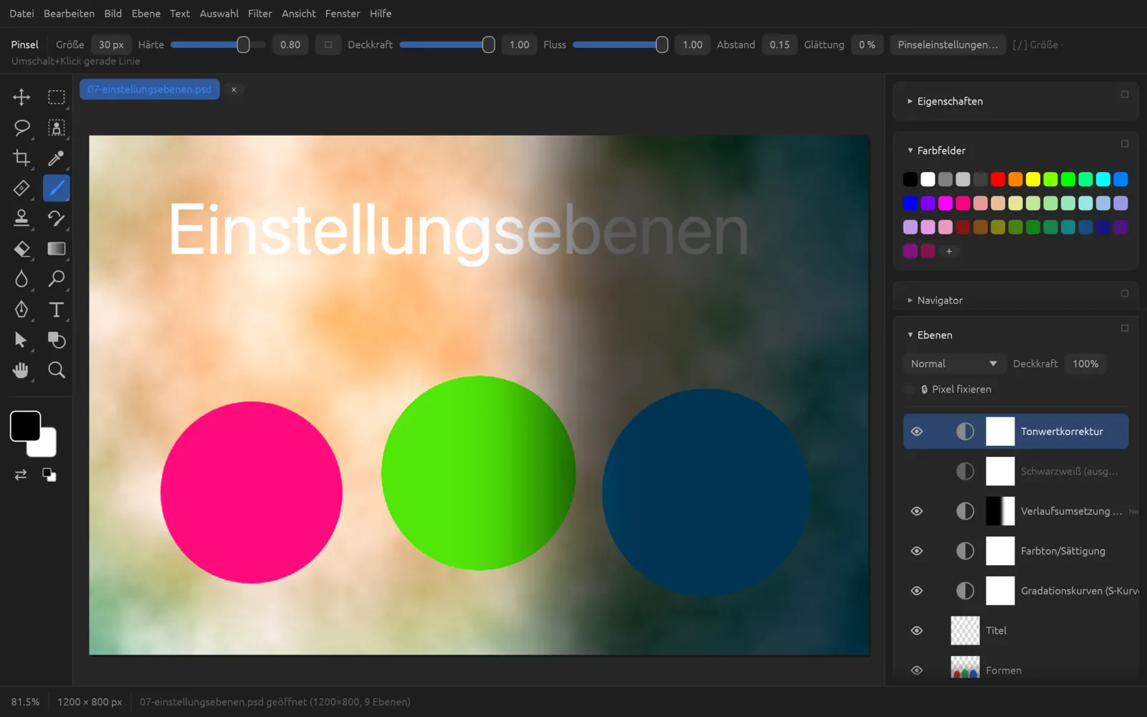This screenshot has width=1147, height=717.
Task: Select the Blur drop tool
Action: pos(22,279)
